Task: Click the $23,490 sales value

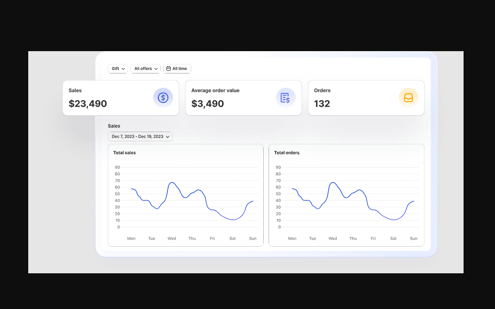Action: (x=88, y=103)
